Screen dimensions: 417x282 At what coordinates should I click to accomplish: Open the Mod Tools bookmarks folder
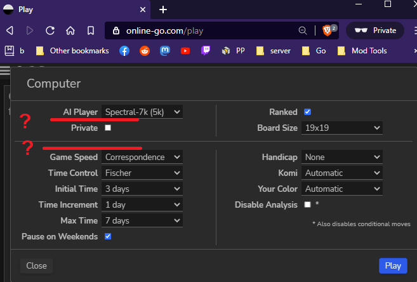pos(362,51)
